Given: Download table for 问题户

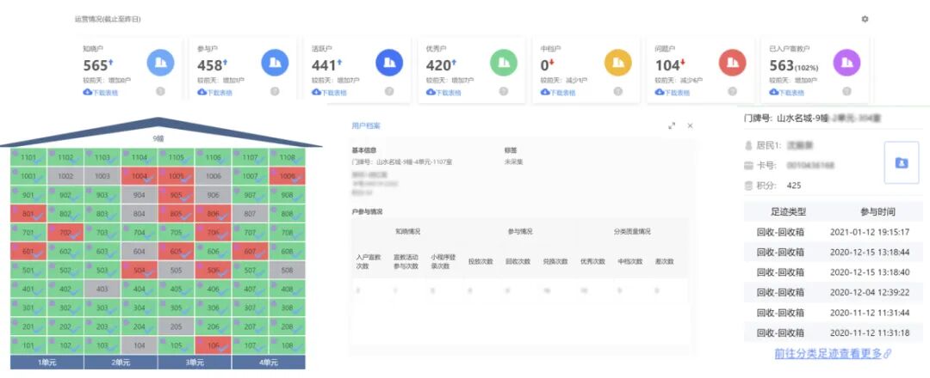Looking at the screenshot, I should click(673, 92).
